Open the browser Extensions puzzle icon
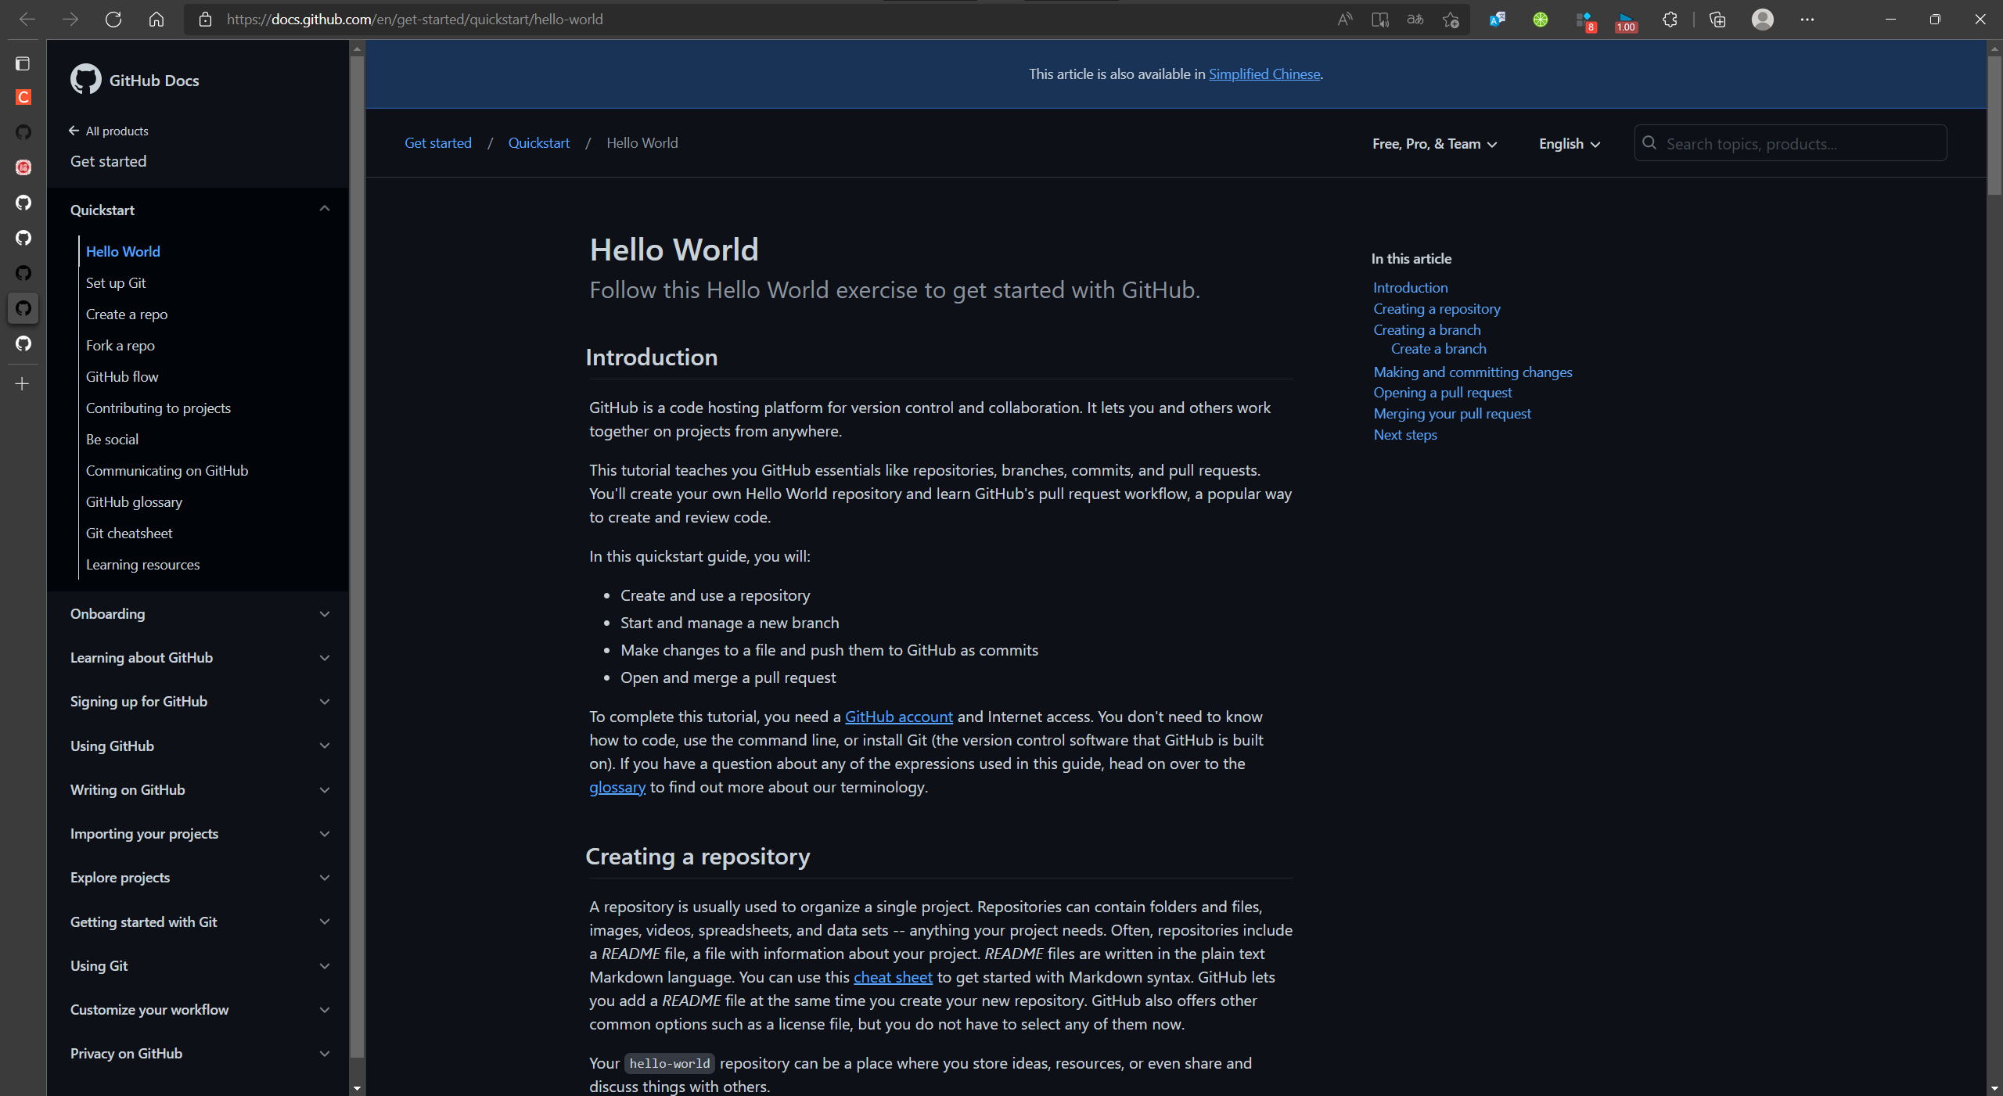The image size is (2003, 1096). [1670, 20]
